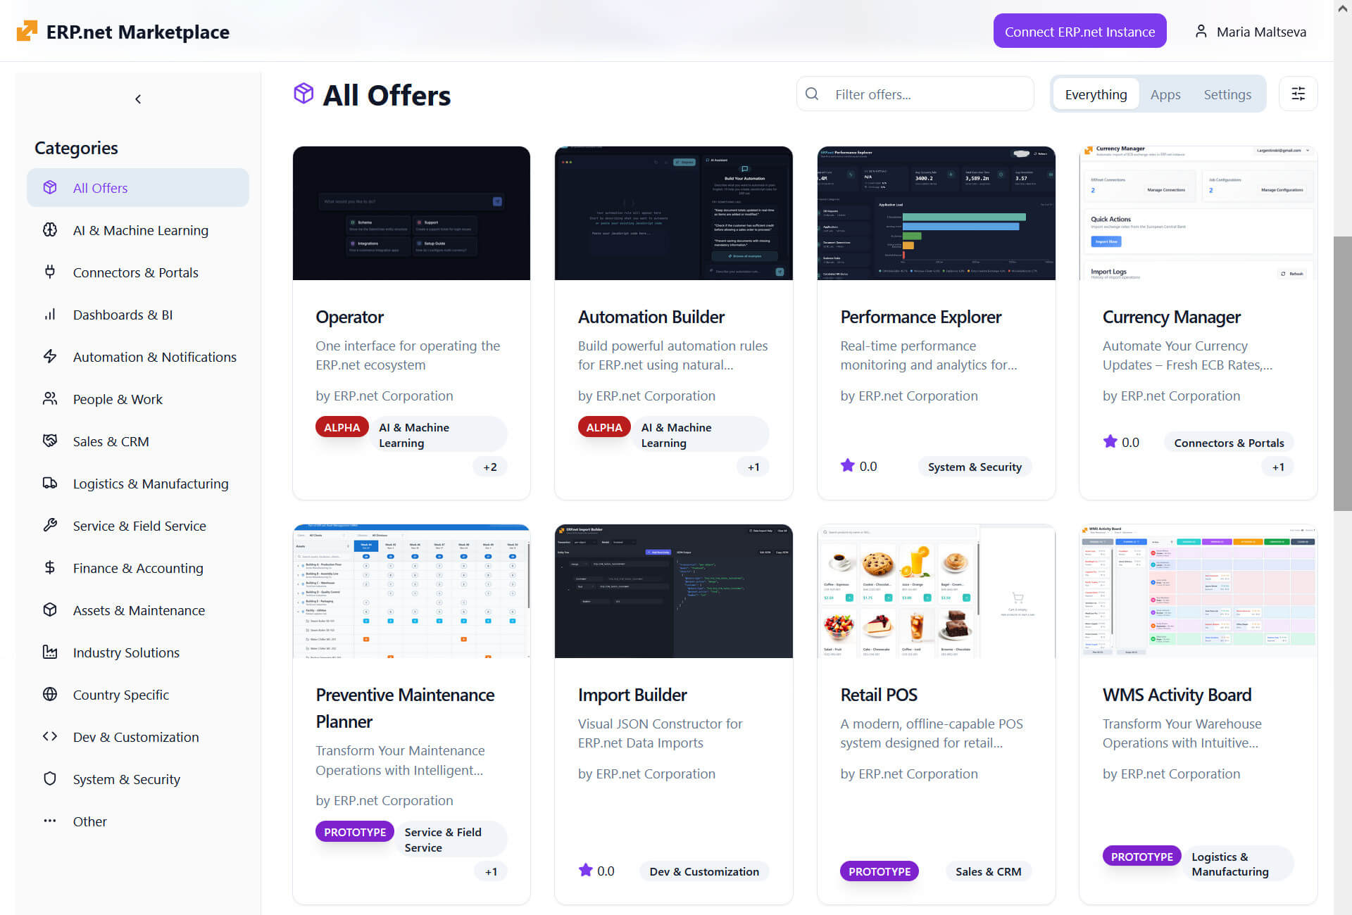Switch to the Apps filter tab
Screen dimensions: 1352x915
[1165, 94]
